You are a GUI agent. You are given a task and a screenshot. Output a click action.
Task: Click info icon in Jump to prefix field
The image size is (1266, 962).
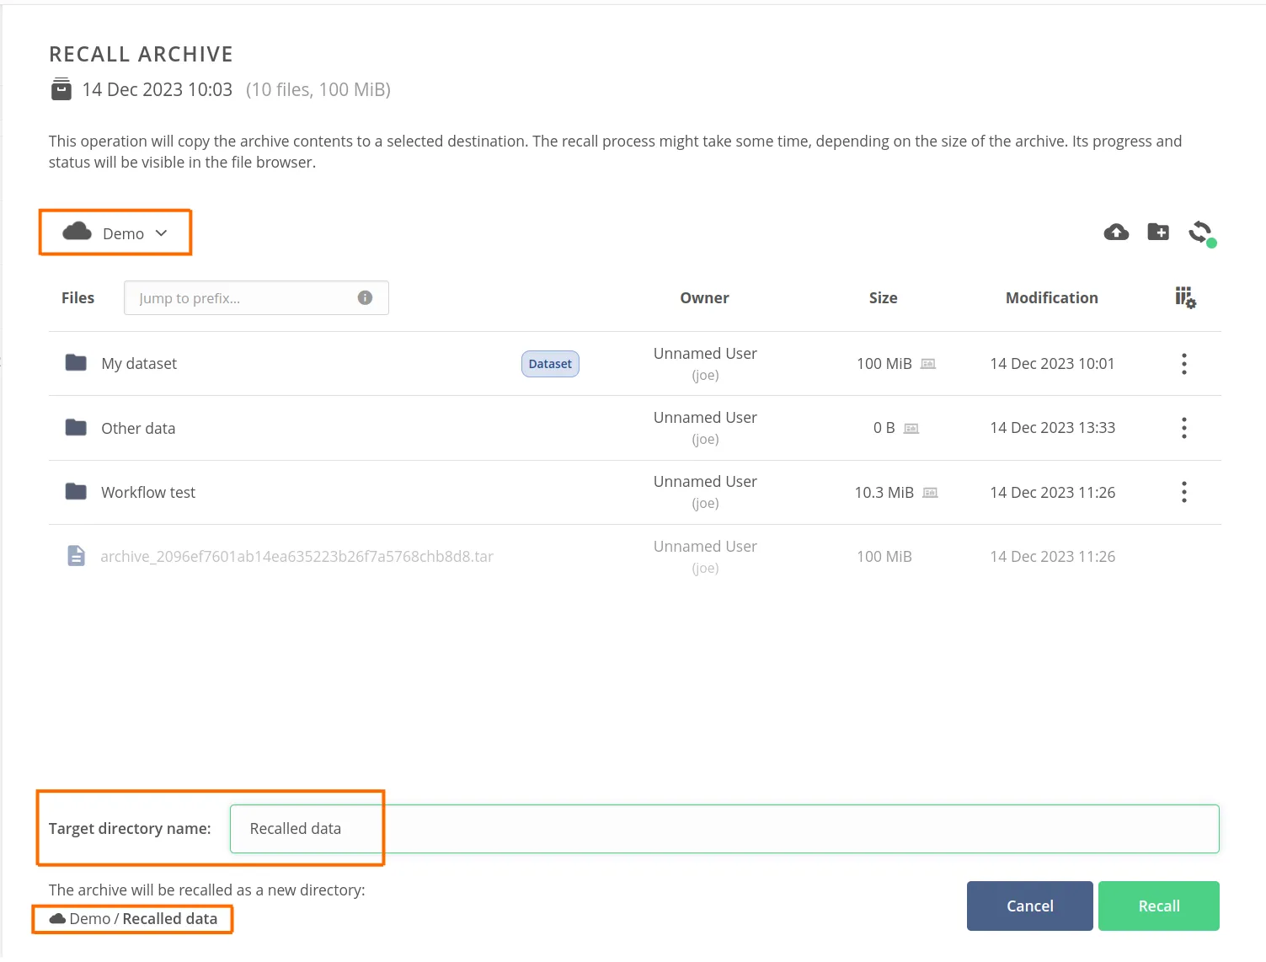[365, 297]
